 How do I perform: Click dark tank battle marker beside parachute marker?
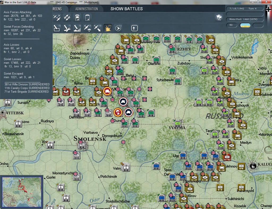point(128,112)
